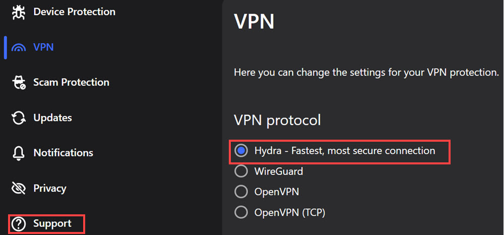Open the Device Protection menu label
This screenshot has height=235, width=504.
74,12
